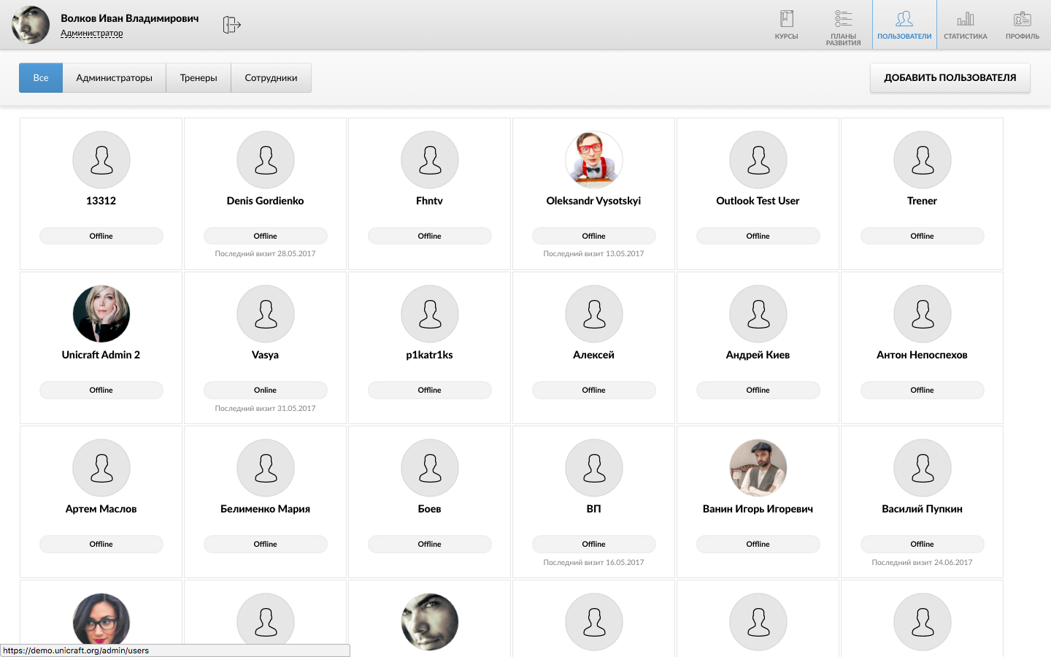Screen dimensions: 1051x657
Task: Click Oleksandr Vysotskyi's last visit 13.05.2017 text
Action: pyautogui.click(x=594, y=254)
